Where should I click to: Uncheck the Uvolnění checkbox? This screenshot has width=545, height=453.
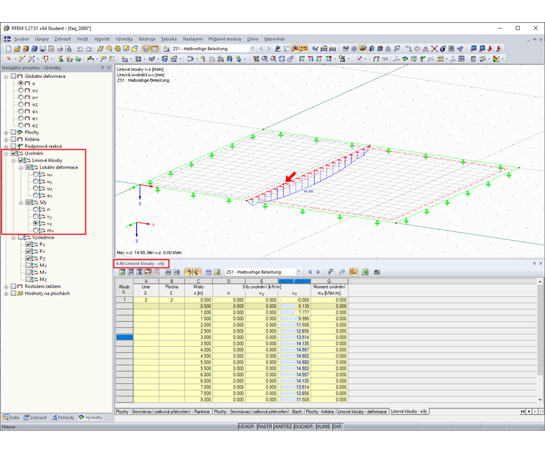coord(14,153)
